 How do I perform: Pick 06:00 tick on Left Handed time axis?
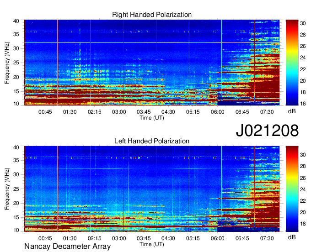tap(218, 238)
